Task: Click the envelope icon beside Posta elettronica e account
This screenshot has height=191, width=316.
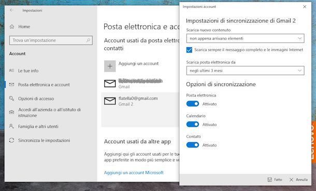Action: [x=12, y=85]
